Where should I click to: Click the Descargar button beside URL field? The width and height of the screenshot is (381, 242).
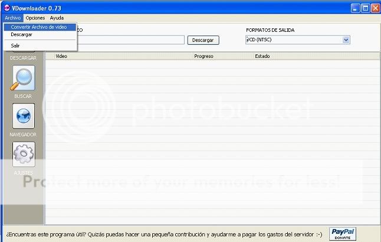pyautogui.click(x=203, y=40)
